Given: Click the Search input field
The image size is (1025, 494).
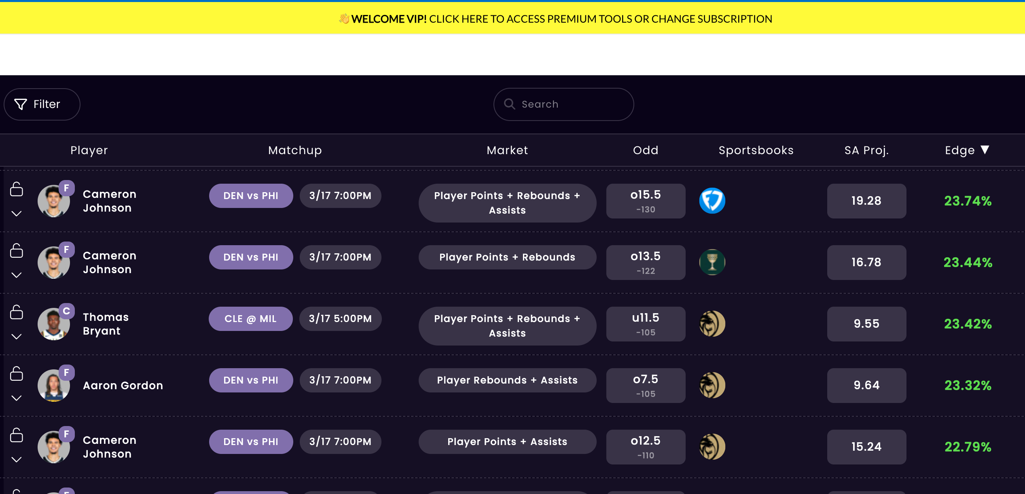Looking at the screenshot, I should coord(570,104).
